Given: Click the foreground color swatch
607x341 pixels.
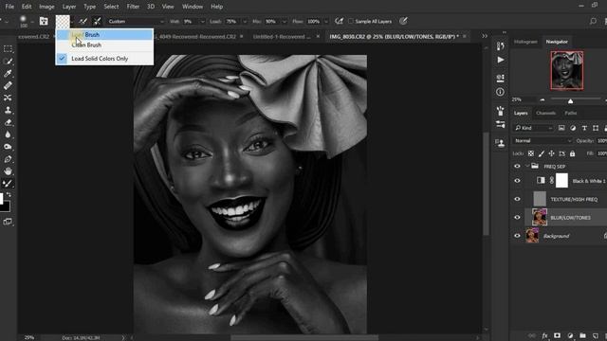Looking at the screenshot, I should click(2, 199).
